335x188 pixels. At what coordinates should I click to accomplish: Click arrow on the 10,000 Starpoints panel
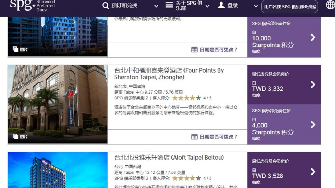[x=313, y=38]
